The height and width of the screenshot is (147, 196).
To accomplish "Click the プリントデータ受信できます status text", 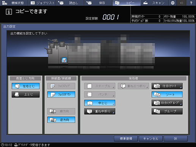I will click(x=34, y=145).
